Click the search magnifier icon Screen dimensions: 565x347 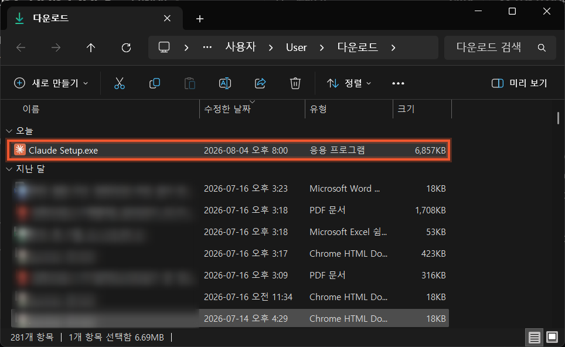pyautogui.click(x=542, y=47)
